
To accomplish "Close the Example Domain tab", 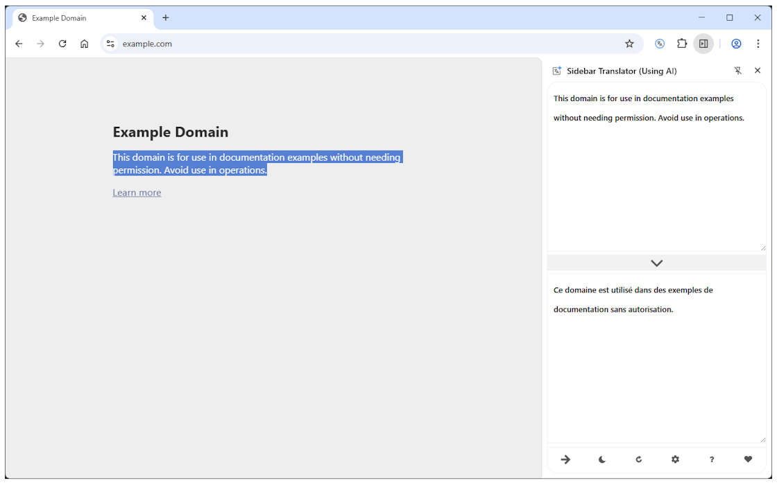I will pyautogui.click(x=144, y=18).
